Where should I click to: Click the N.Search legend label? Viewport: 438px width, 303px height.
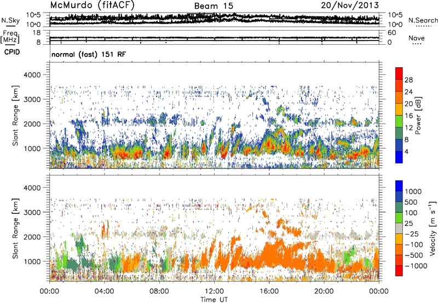tap(423, 20)
